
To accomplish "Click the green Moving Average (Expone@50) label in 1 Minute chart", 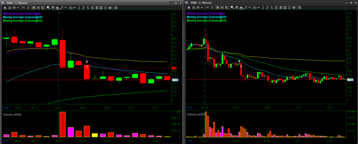I will pos(206,20).
